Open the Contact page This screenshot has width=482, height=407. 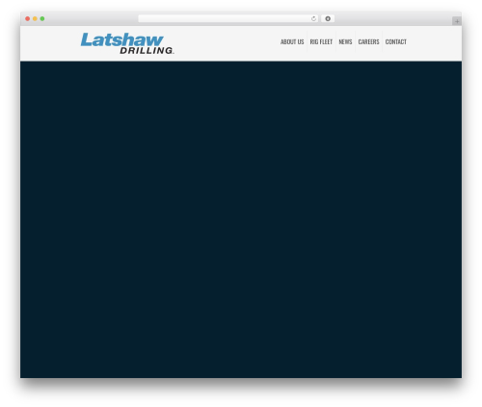point(395,41)
